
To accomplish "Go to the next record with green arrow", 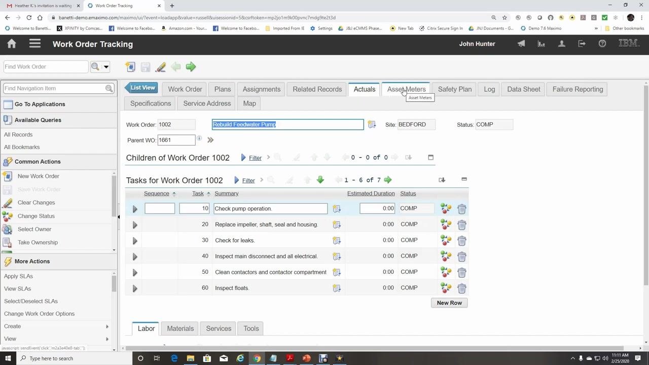I will click(x=191, y=67).
